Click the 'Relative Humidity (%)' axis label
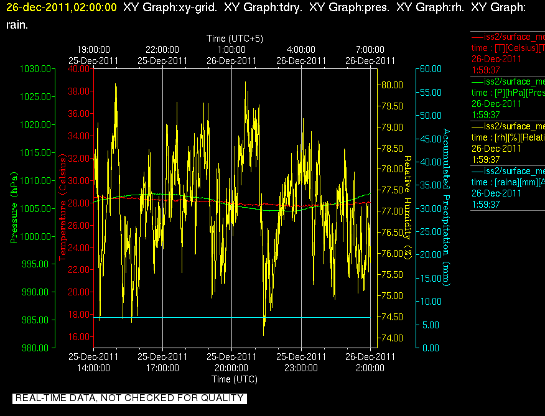The width and height of the screenshot is (545, 416). click(408, 208)
